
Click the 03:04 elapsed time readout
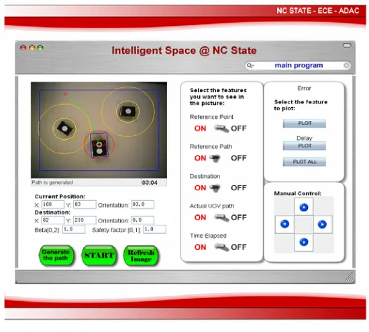[150, 183]
